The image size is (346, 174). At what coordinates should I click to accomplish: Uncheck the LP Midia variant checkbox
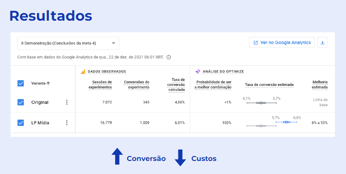pos(21,123)
